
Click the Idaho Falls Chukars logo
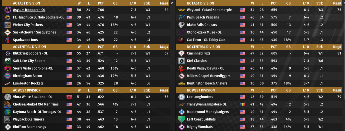tap(181, 25)
